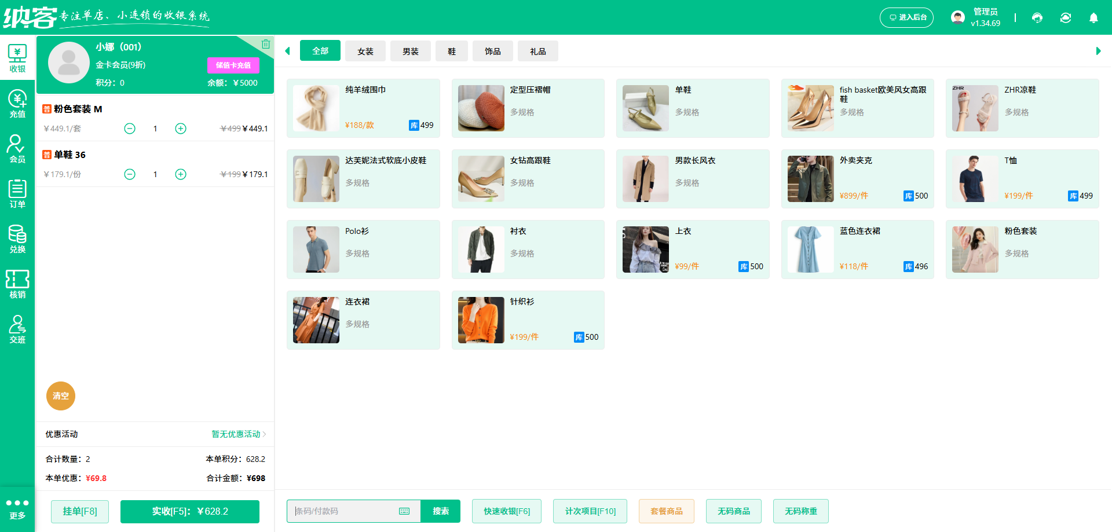
Task: Expand the 暂无优惠活动 promotions chevron
Action: (264, 434)
